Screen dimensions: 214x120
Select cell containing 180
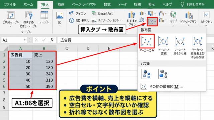click(44, 68)
